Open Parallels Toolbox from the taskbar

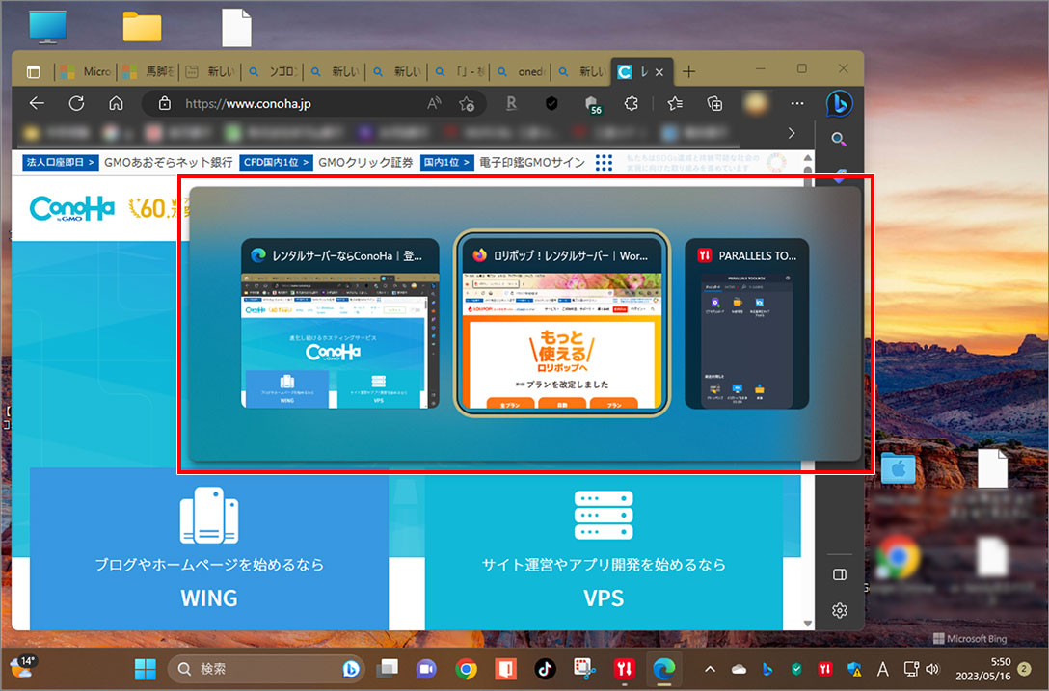pos(624,668)
